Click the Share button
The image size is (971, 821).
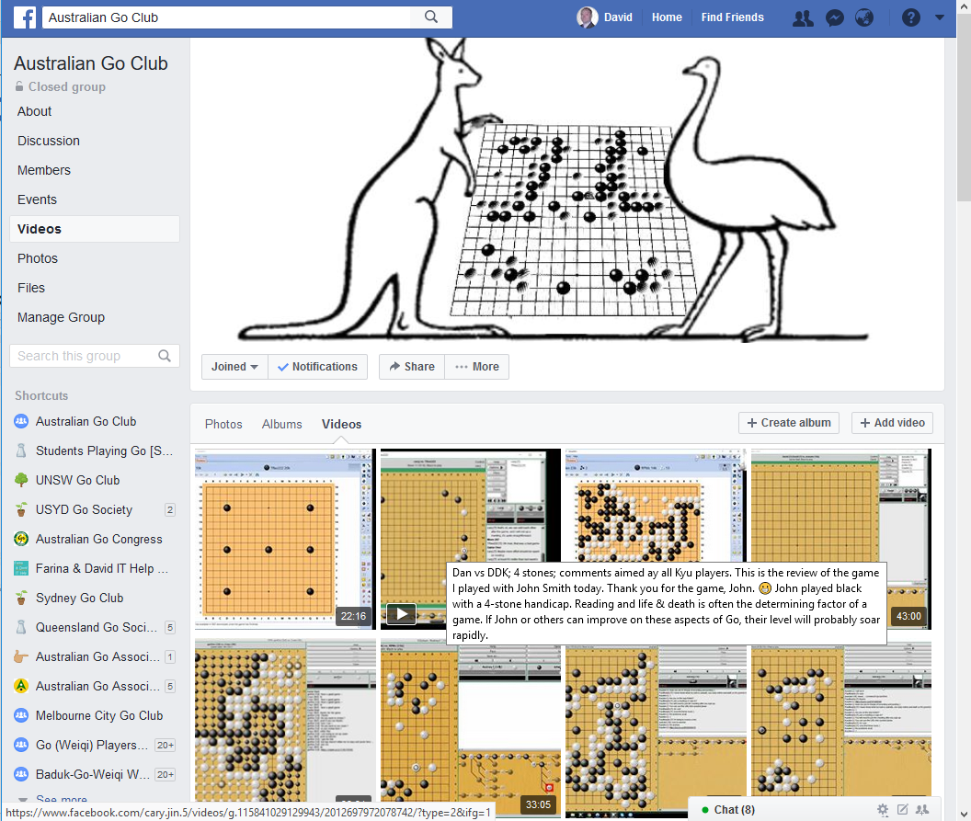tap(412, 367)
